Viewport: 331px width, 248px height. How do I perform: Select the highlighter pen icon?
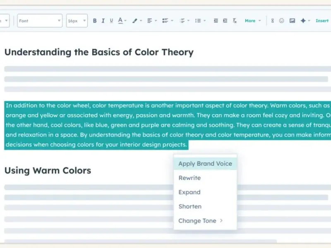[x=134, y=21]
